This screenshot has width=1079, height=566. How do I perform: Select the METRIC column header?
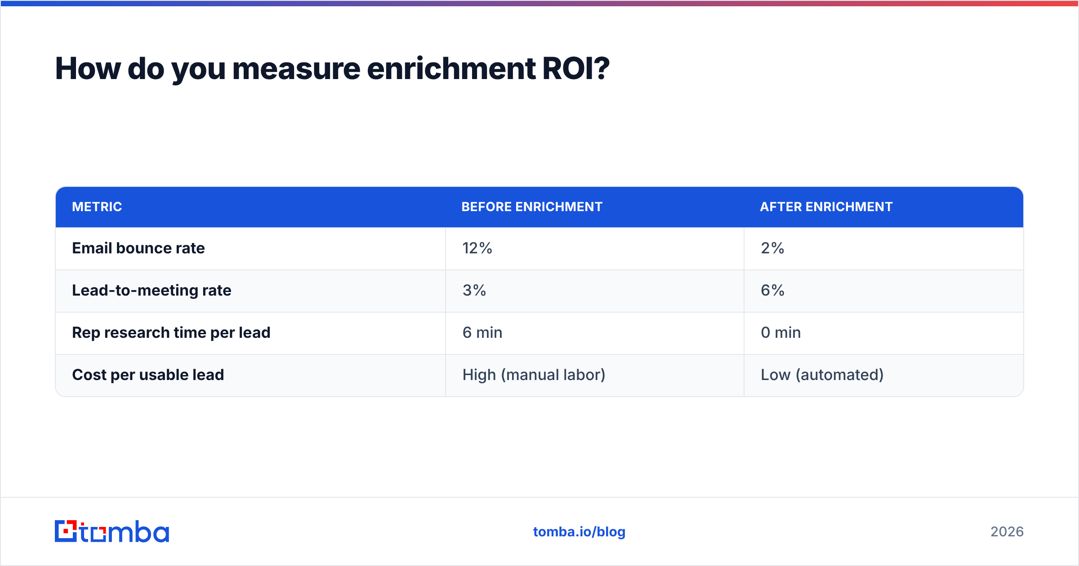point(97,207)
